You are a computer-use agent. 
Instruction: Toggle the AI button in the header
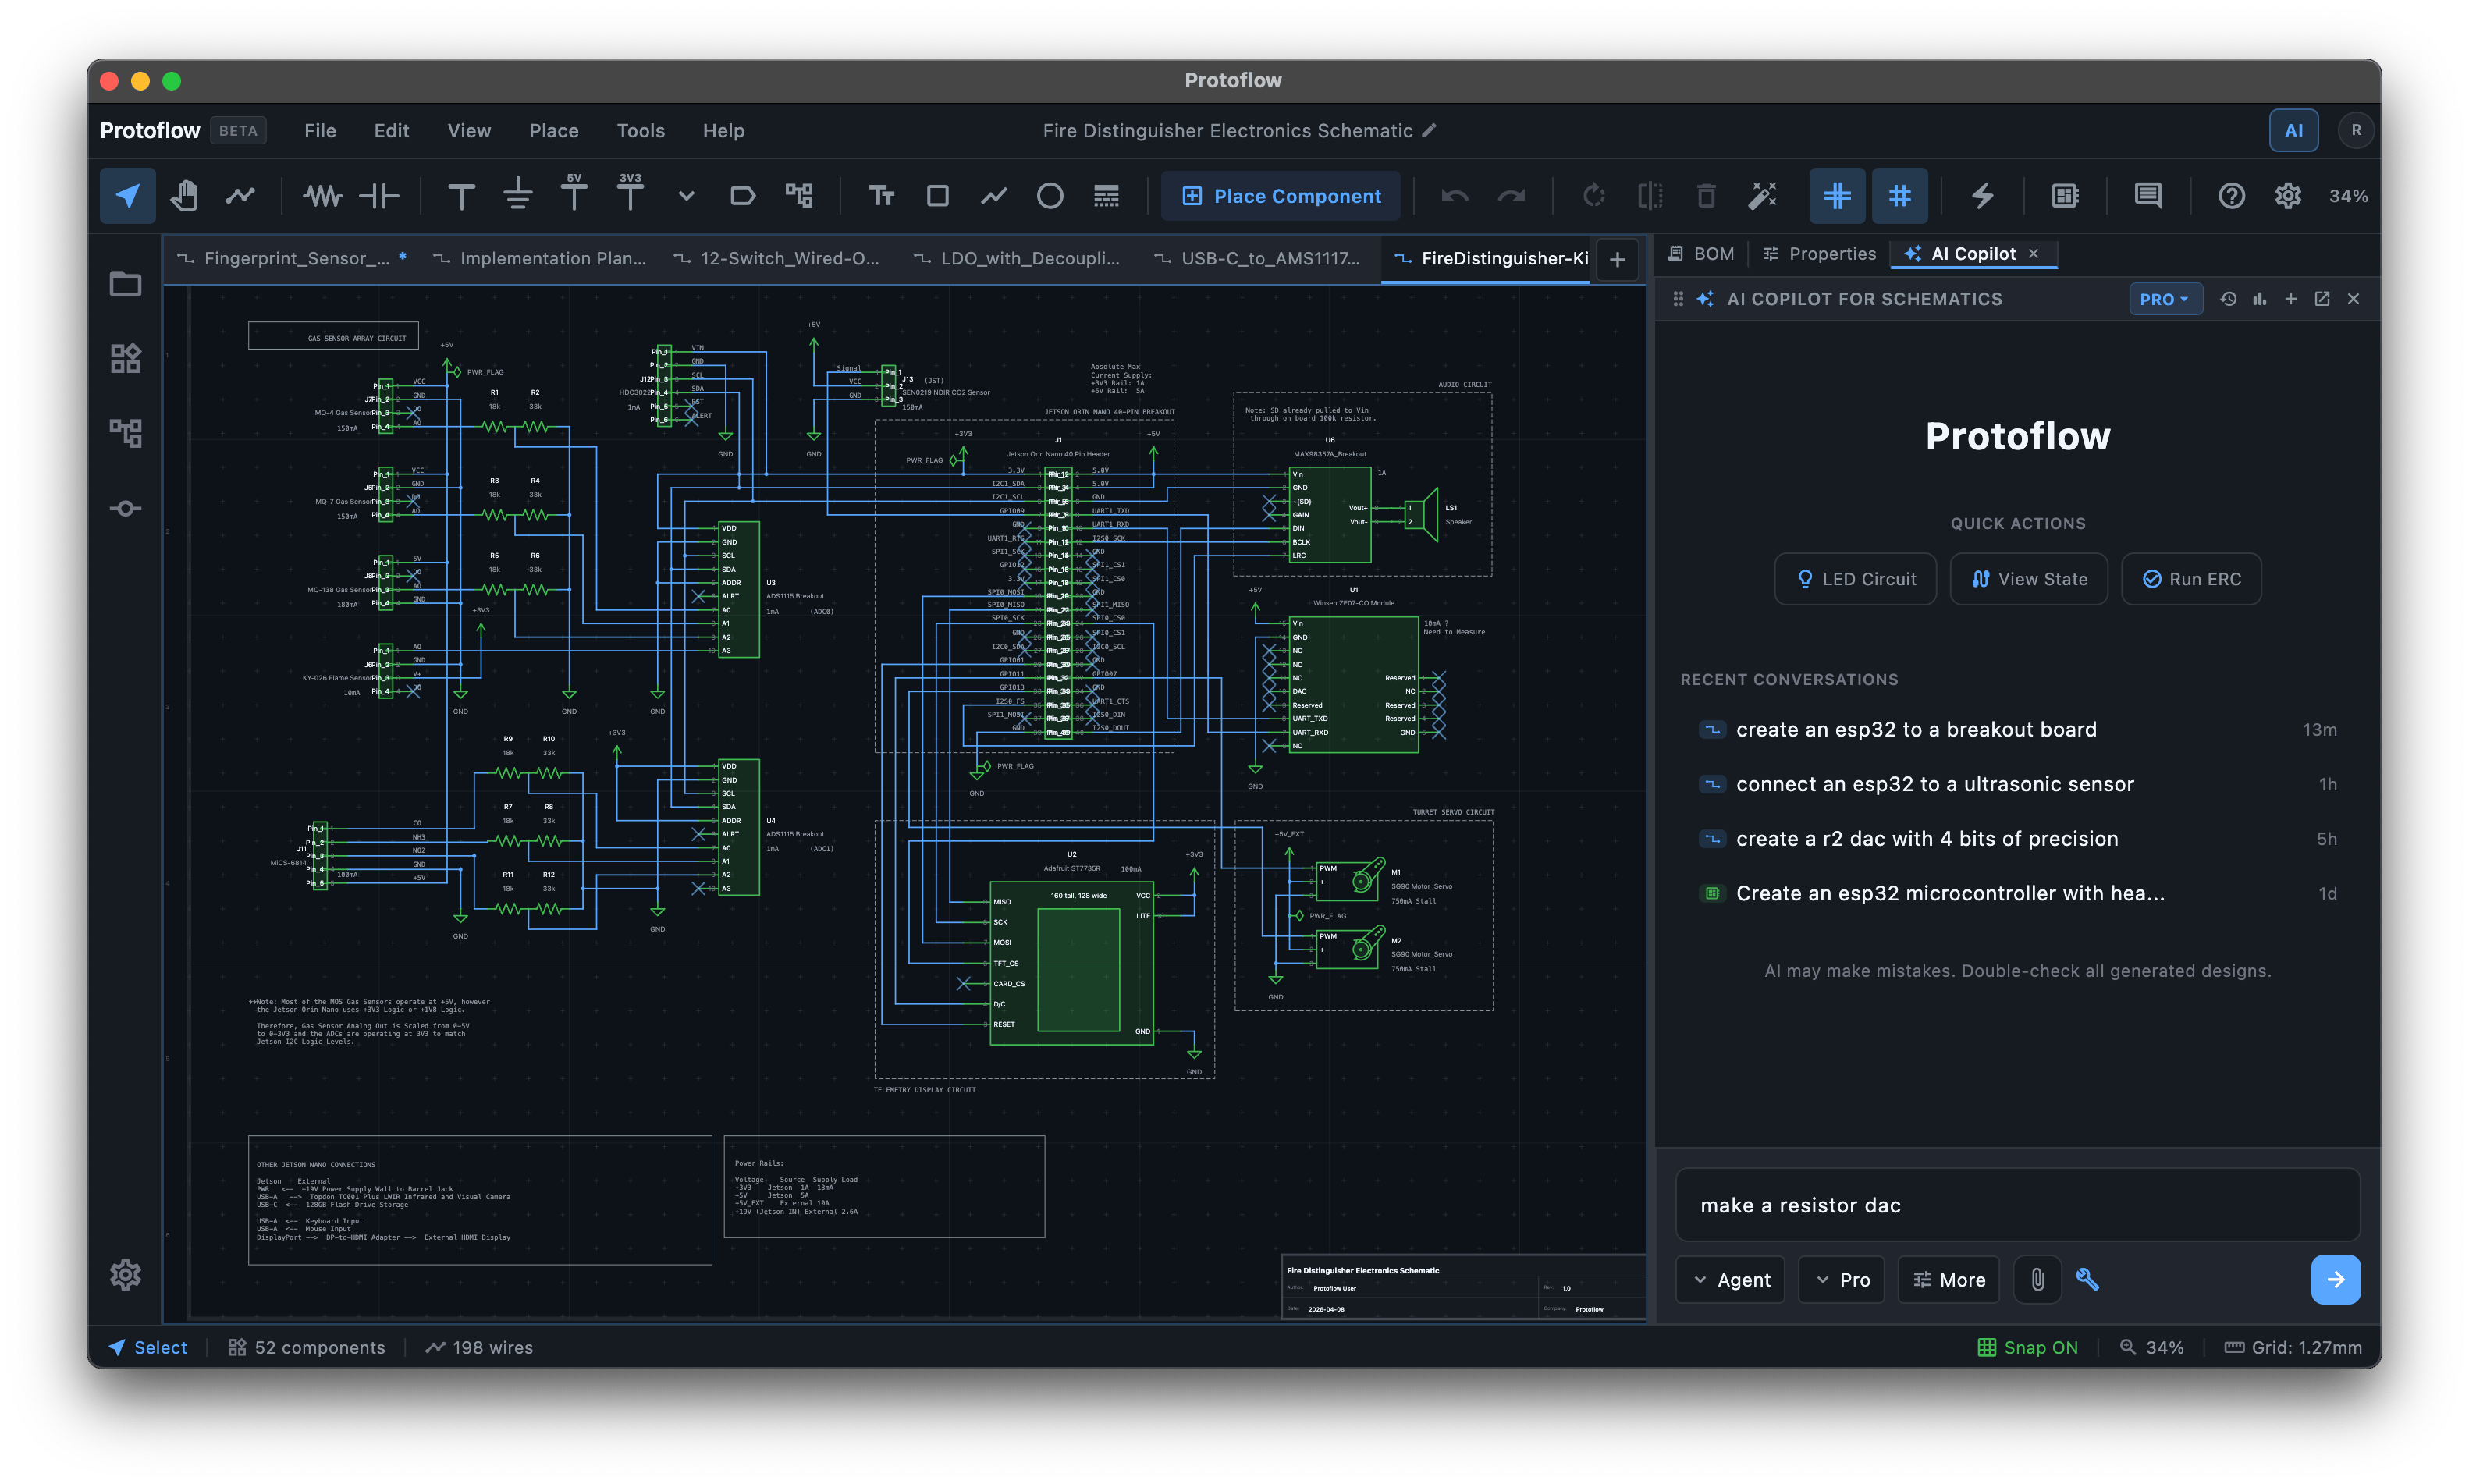coord(2294,131)
